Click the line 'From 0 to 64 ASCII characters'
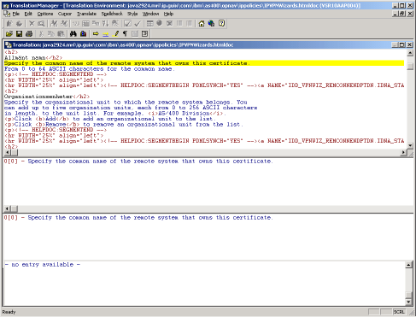 click(x=90, y=69)
